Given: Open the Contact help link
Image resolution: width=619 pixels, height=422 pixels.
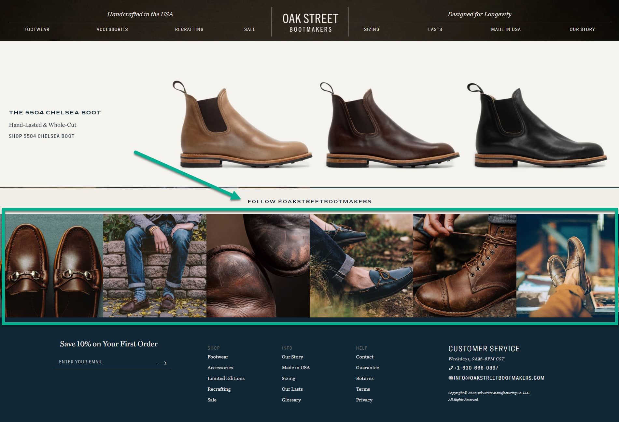Looking at the screenshot, I should tap(365, 357).
